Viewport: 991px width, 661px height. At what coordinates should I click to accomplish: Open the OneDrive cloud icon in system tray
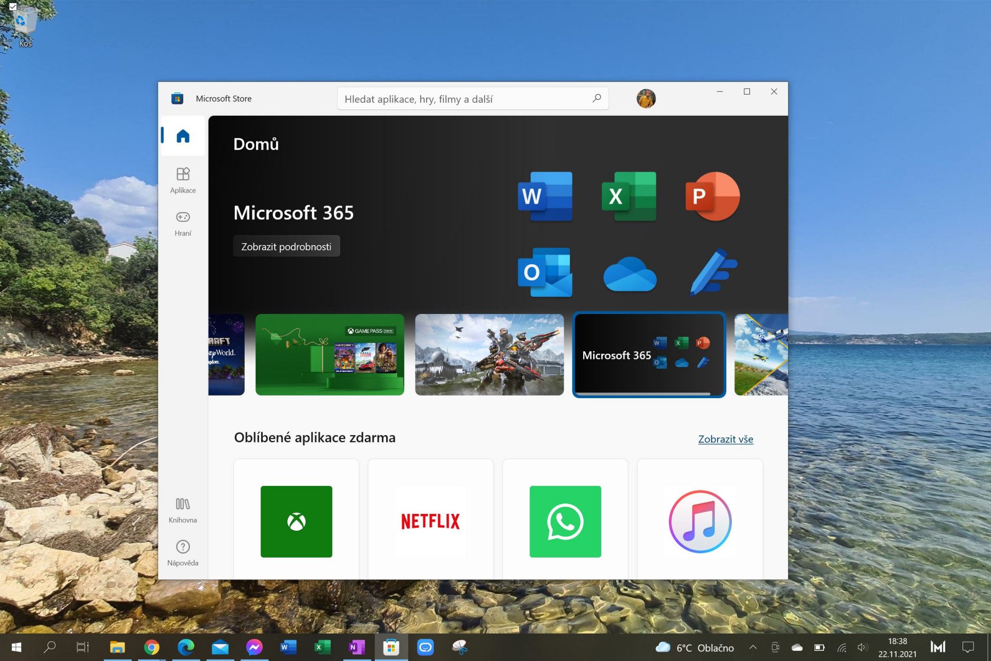point(797,647)
